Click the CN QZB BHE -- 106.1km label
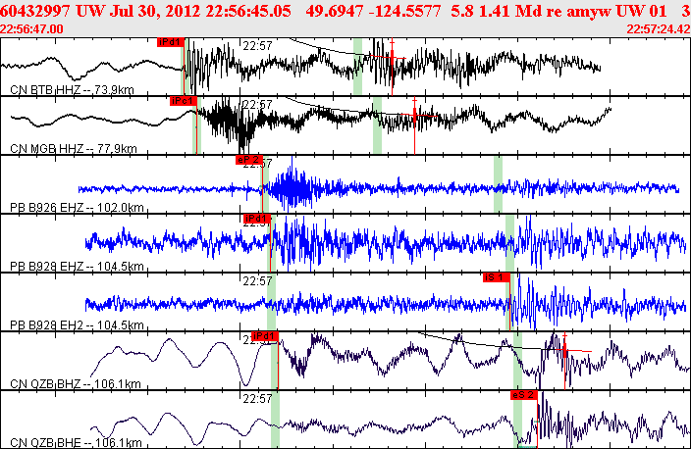Viewport: 691px width, 449px height. (76, 442)
